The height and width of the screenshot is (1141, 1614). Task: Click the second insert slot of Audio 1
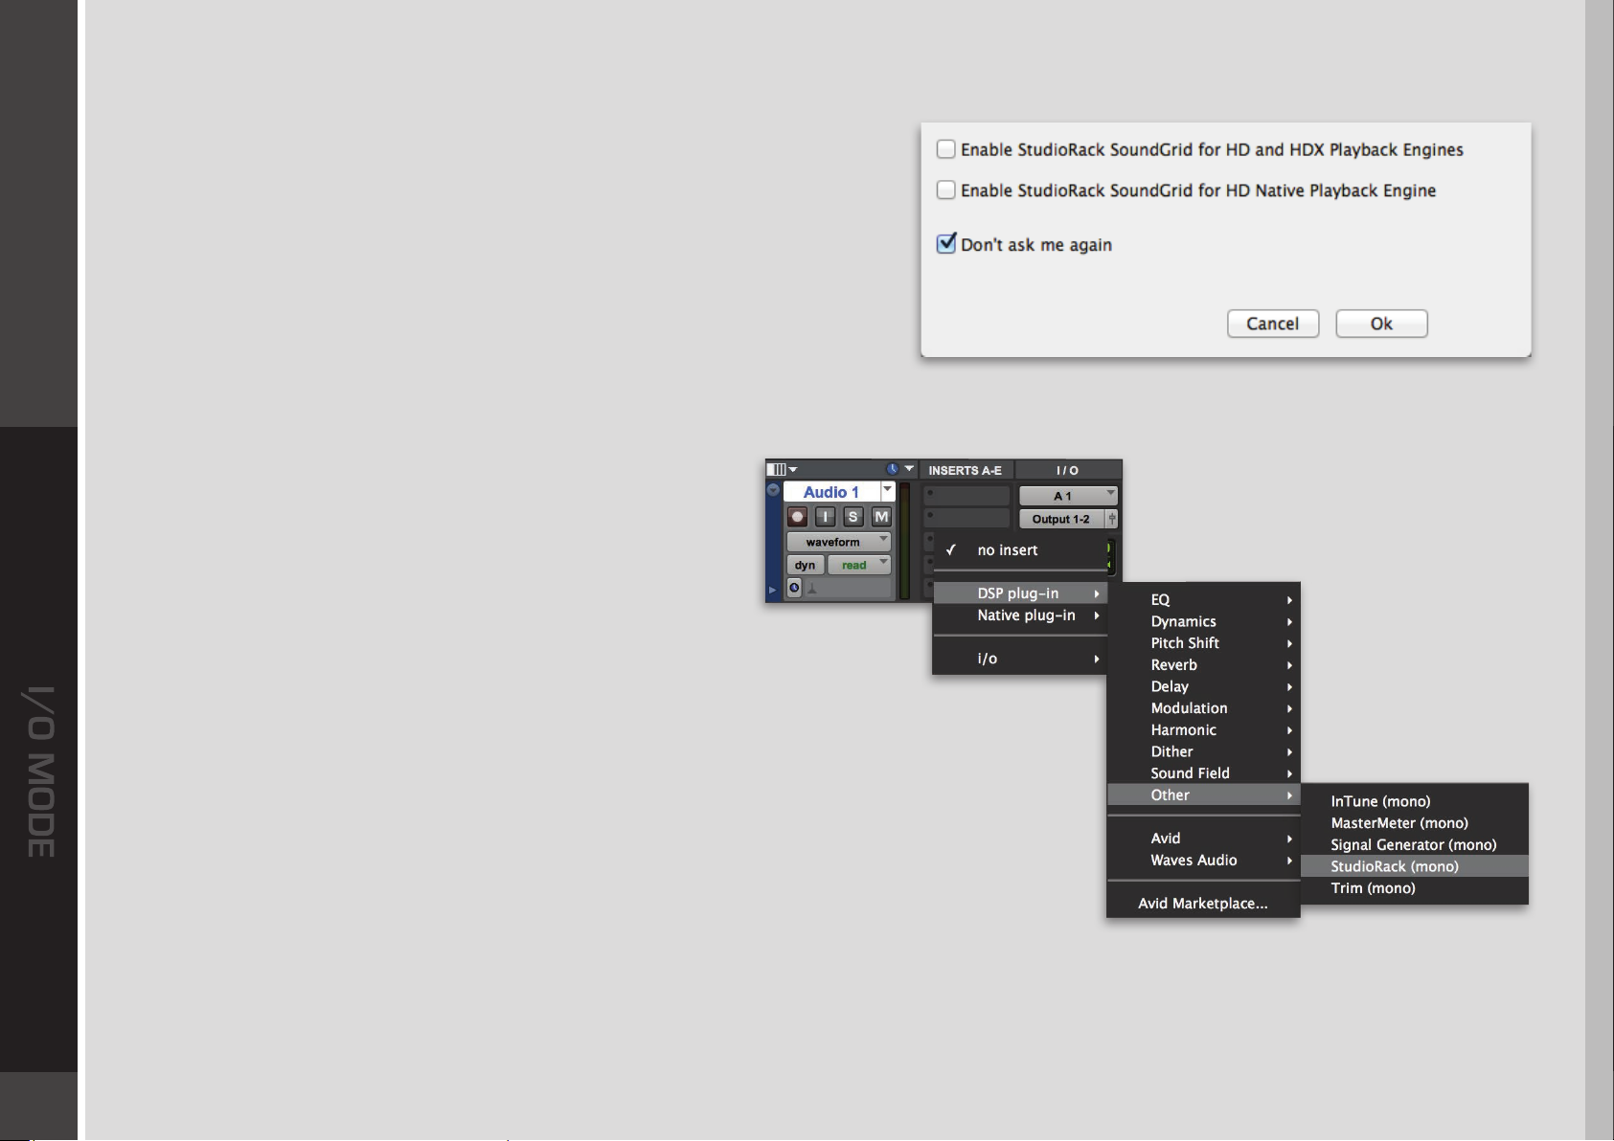click(966, 518)
